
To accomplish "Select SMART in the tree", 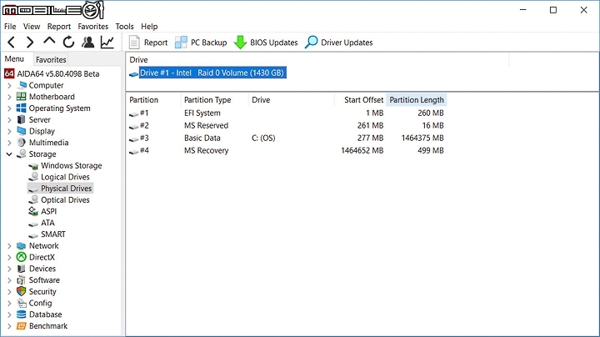I will [x=53, y=234].
